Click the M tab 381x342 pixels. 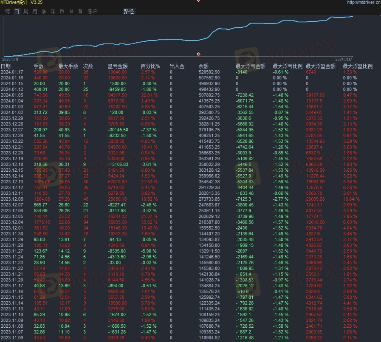coord(71,11)
